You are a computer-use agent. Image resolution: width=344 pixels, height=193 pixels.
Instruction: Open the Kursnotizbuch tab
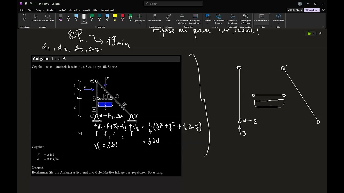coord(107,10)
